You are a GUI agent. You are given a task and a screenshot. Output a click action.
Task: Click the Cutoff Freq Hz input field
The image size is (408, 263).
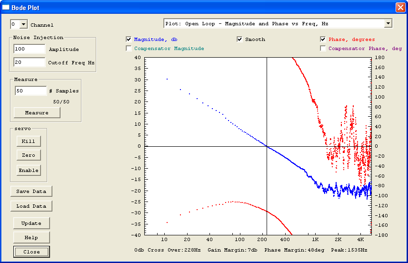pos(29,62)
